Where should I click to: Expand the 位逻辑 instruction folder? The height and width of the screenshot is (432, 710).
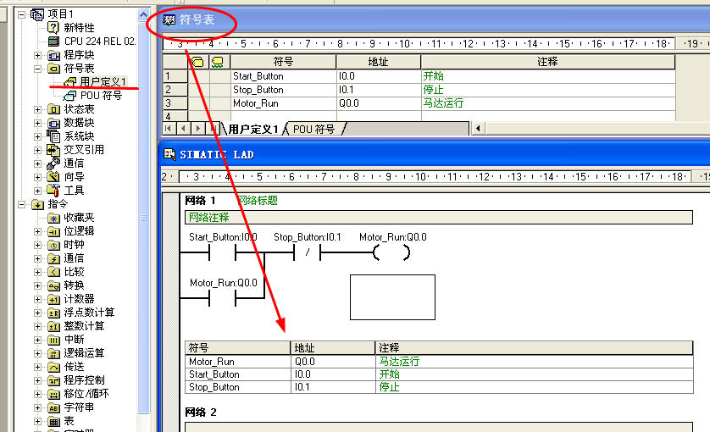(37, 230)
